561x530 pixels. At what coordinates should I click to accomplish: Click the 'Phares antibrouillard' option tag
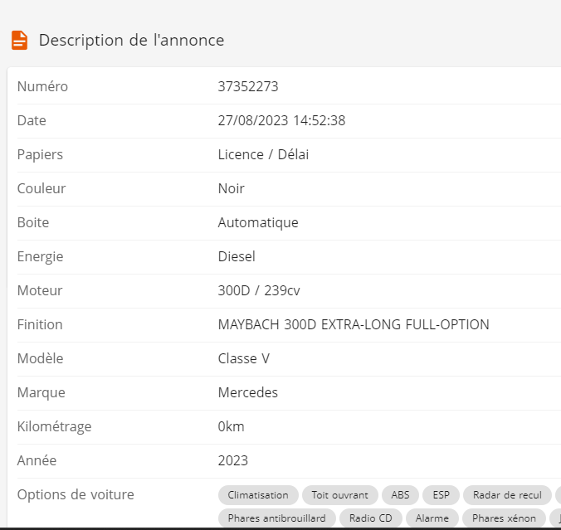[276, 518]
